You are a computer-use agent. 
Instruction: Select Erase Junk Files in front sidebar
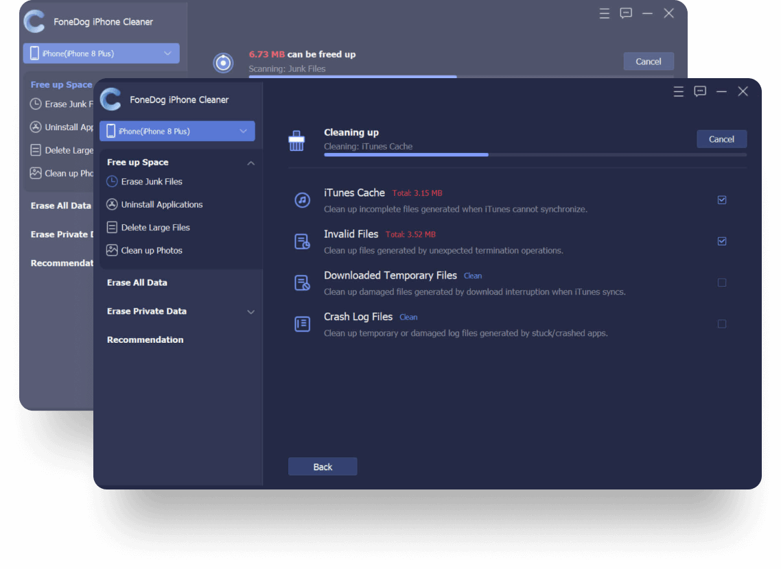pyautogui.click(x=152, y=182)
